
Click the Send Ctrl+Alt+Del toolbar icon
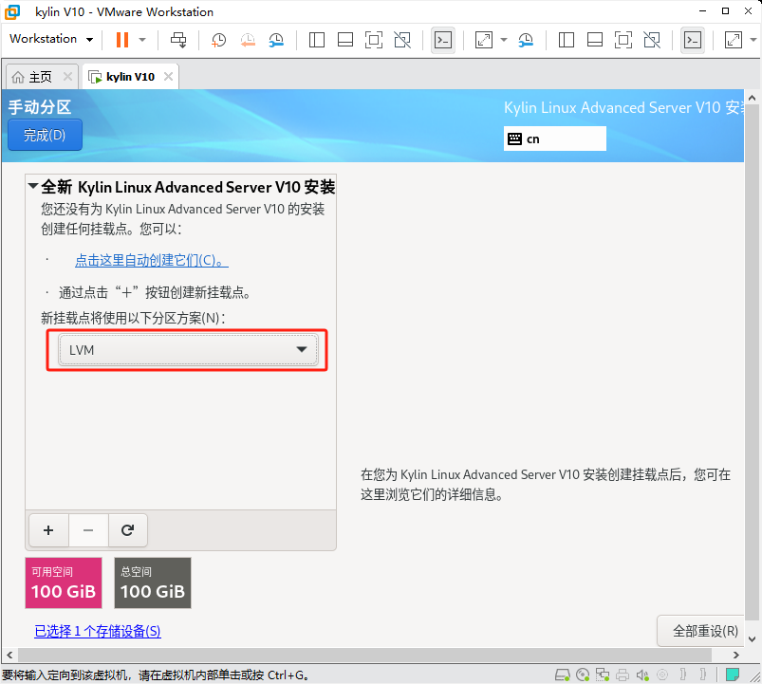point(178,40)
